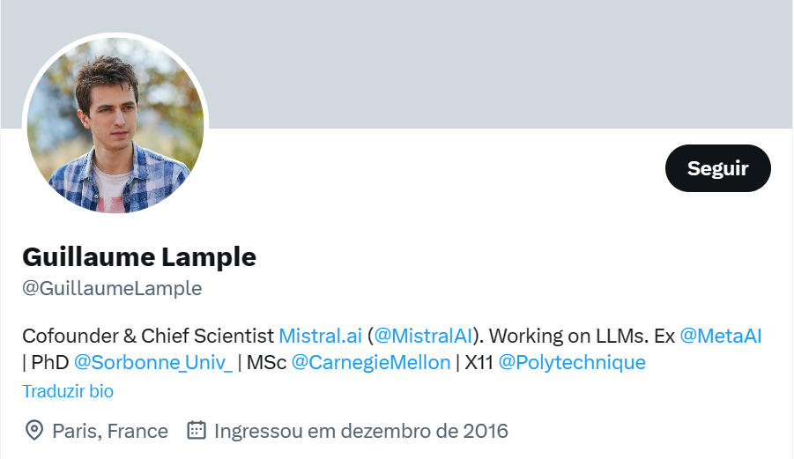
Task: Visit the @MistralAI mention
Action: coord(423,336)
